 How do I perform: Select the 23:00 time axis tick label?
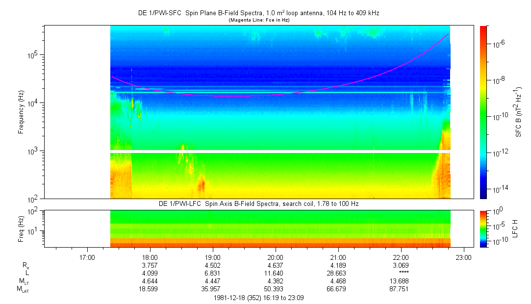point(464,257)
